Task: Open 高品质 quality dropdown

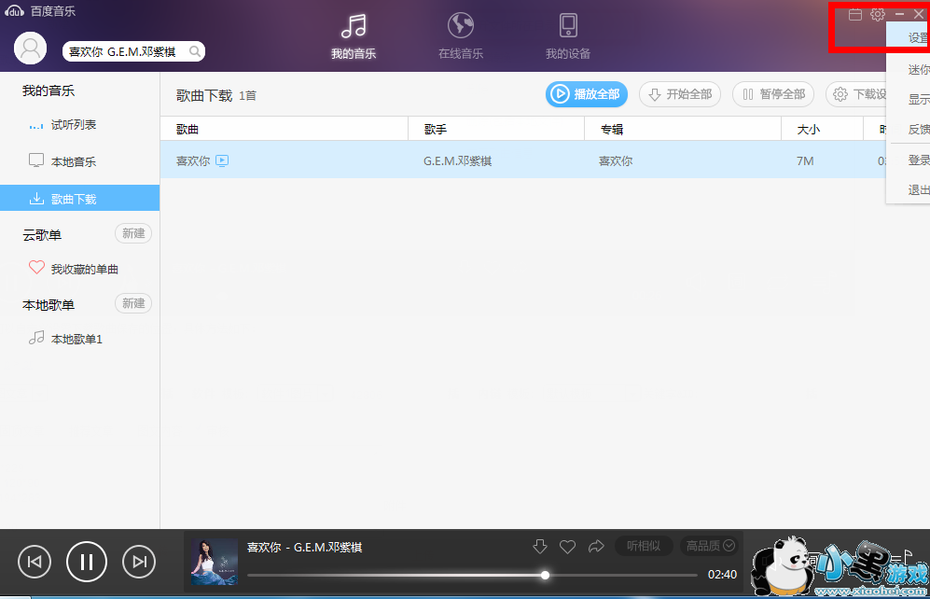Action: (x=709, y=546)
